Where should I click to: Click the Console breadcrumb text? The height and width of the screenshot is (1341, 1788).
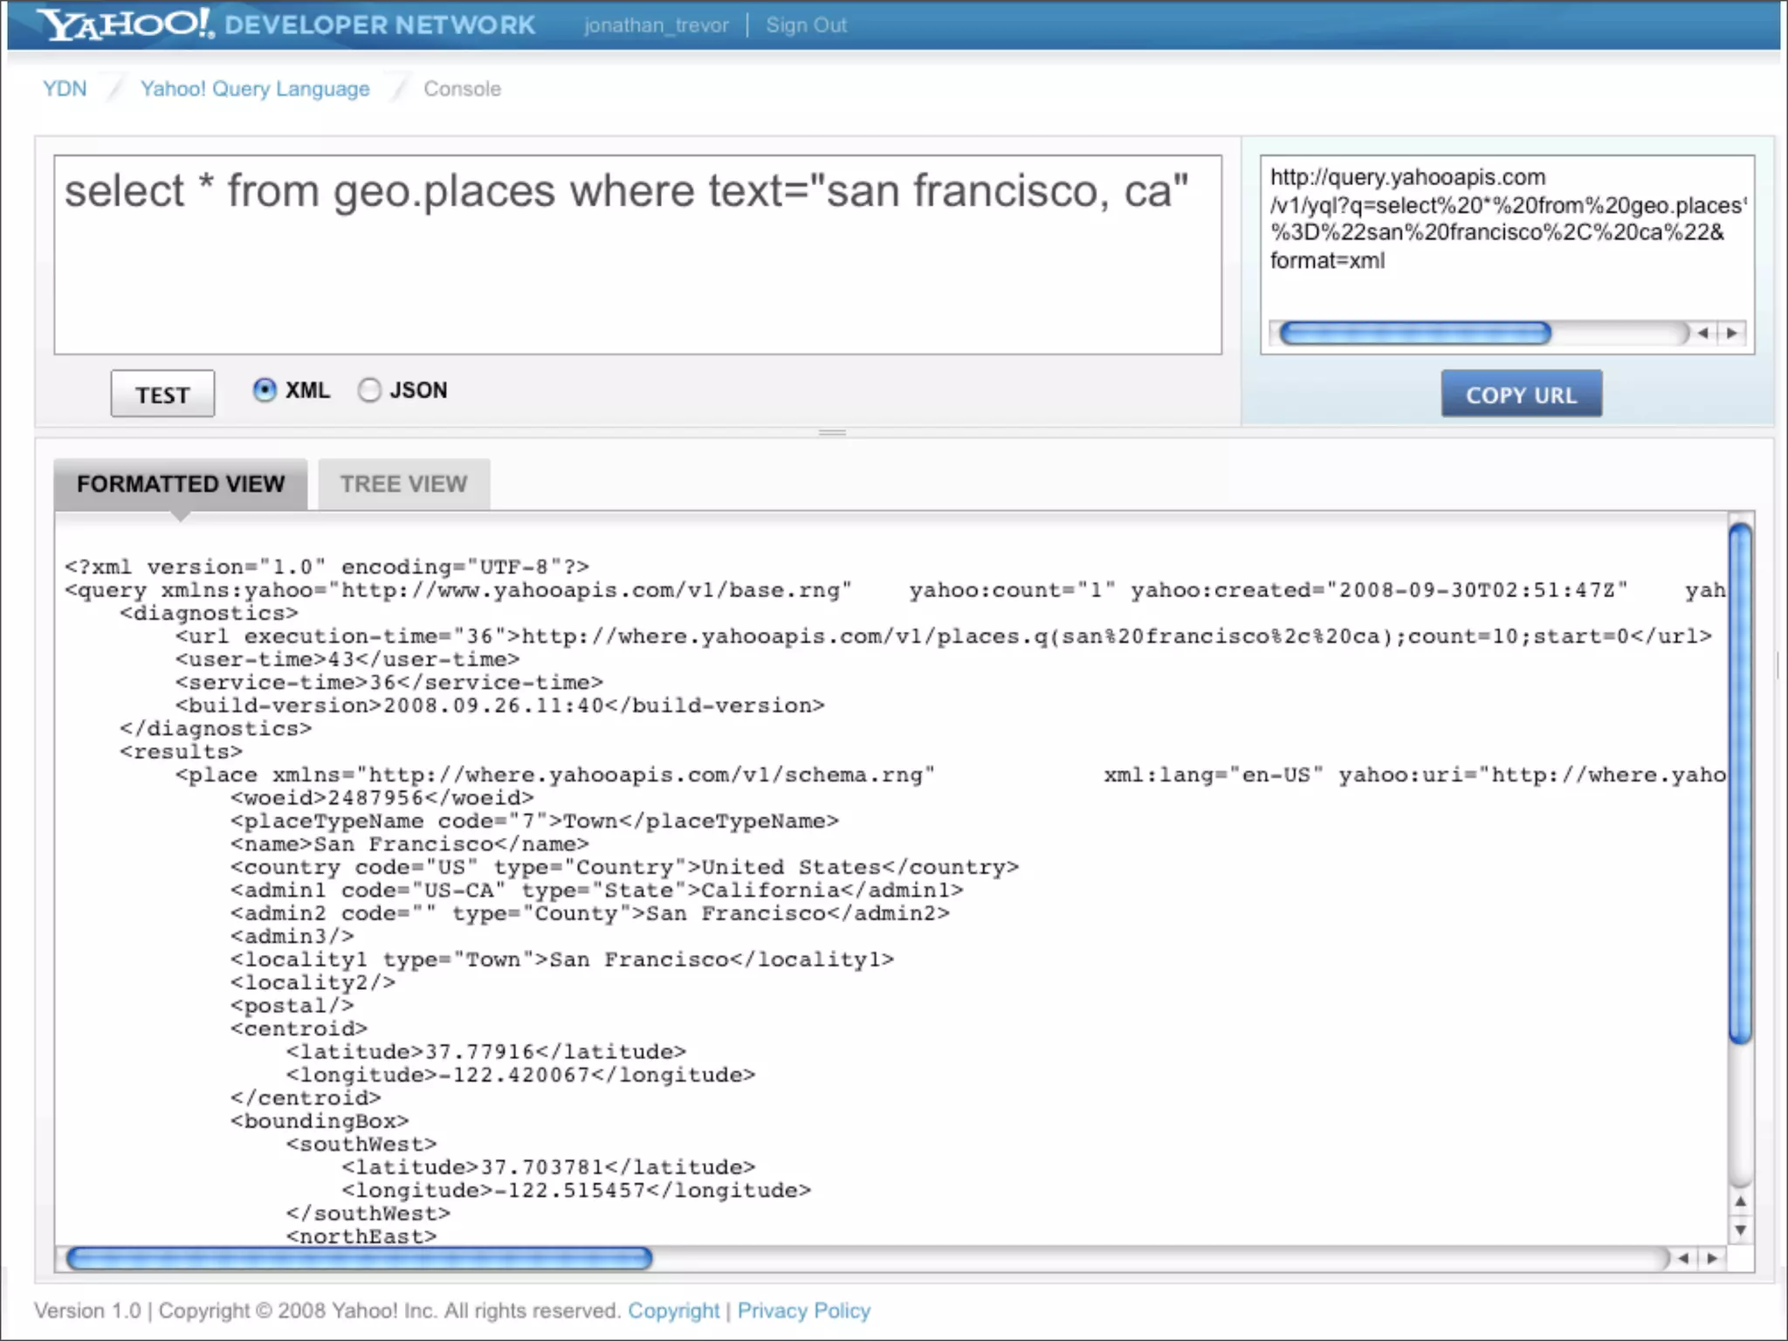coord(462,89)
